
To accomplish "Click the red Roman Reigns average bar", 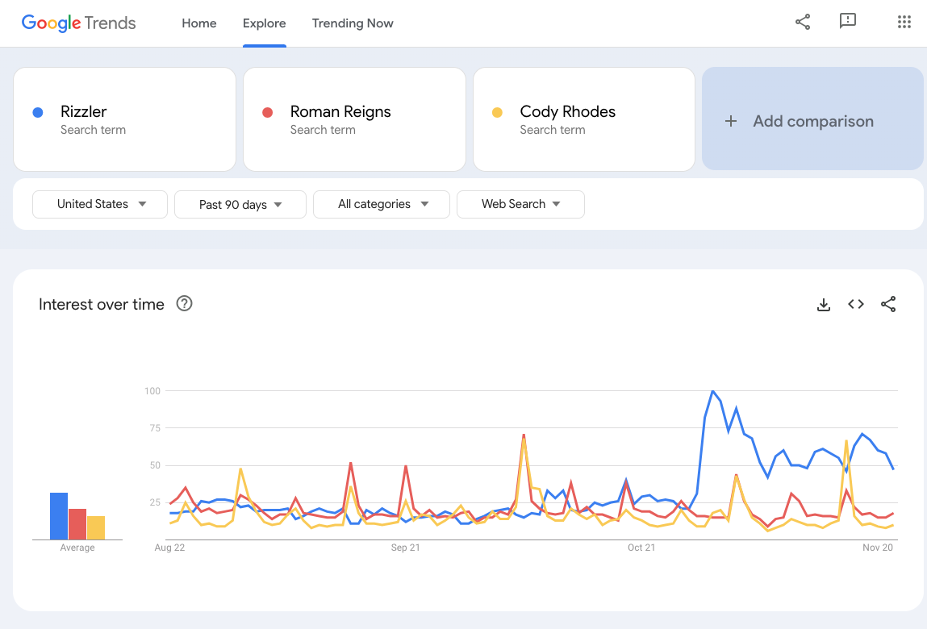I will click(x=77, y=524).
